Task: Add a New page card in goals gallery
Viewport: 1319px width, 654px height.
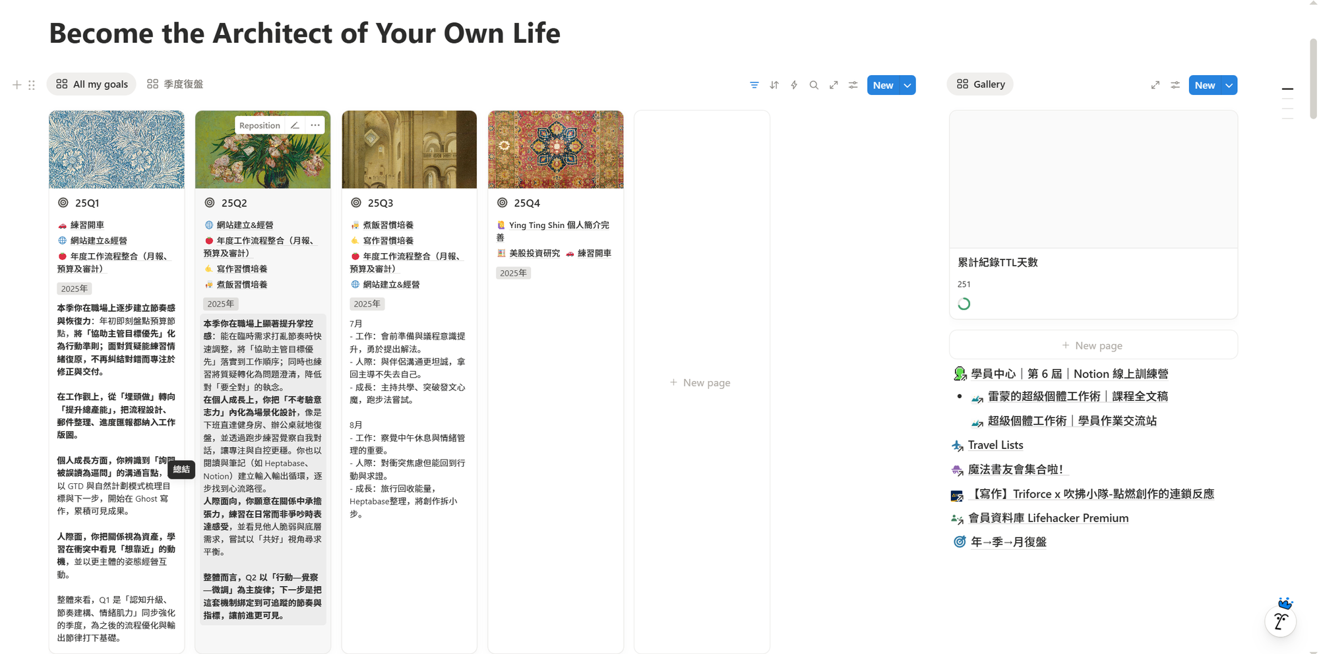Action: point(701,382)
